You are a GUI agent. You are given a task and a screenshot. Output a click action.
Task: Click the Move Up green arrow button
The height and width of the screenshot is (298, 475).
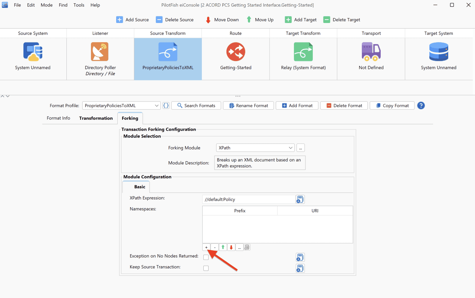(260, 20)
